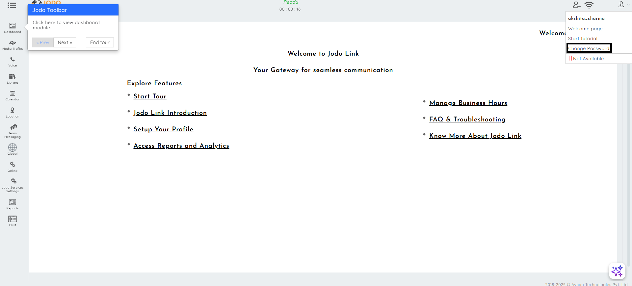Open the Global module
This screenshot has height=286, width=632.
click(x=13, y=149)
